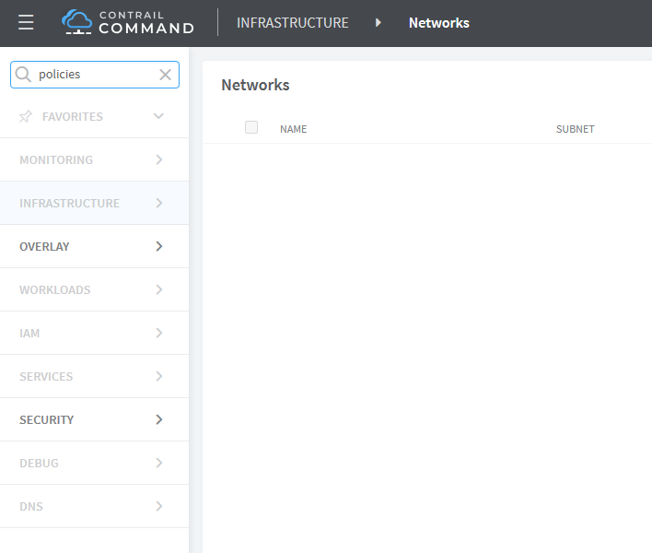Click the breadcrumb arrow separator

point(378,23)
